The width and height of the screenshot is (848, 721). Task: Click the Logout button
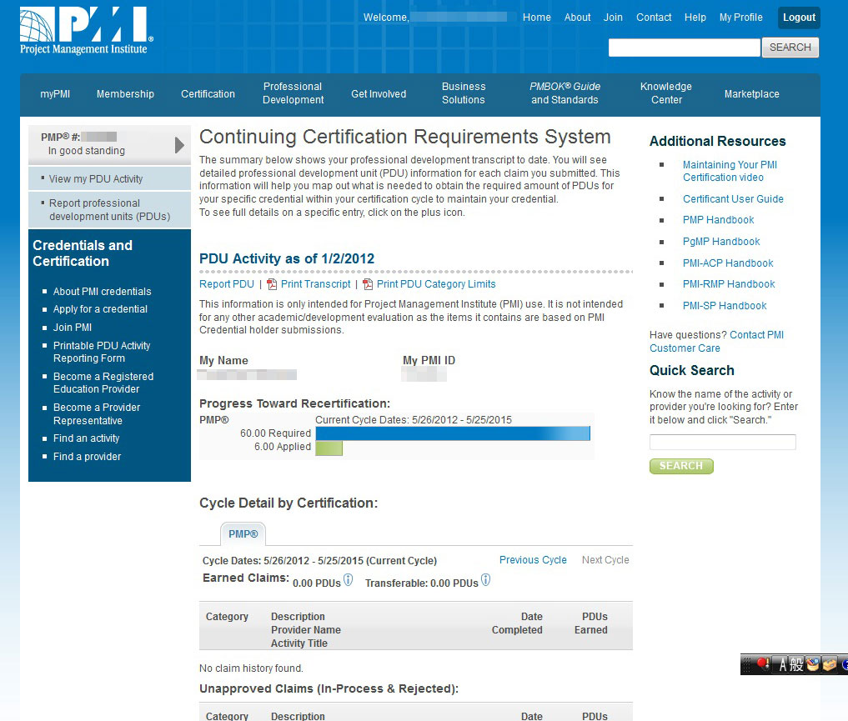799,18
